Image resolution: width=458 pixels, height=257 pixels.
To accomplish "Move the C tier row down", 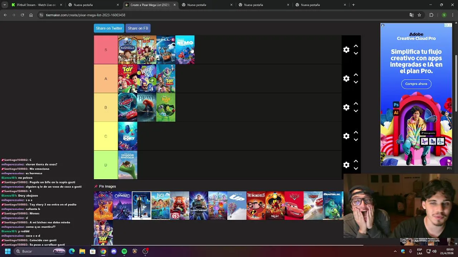I will [356, 140].
